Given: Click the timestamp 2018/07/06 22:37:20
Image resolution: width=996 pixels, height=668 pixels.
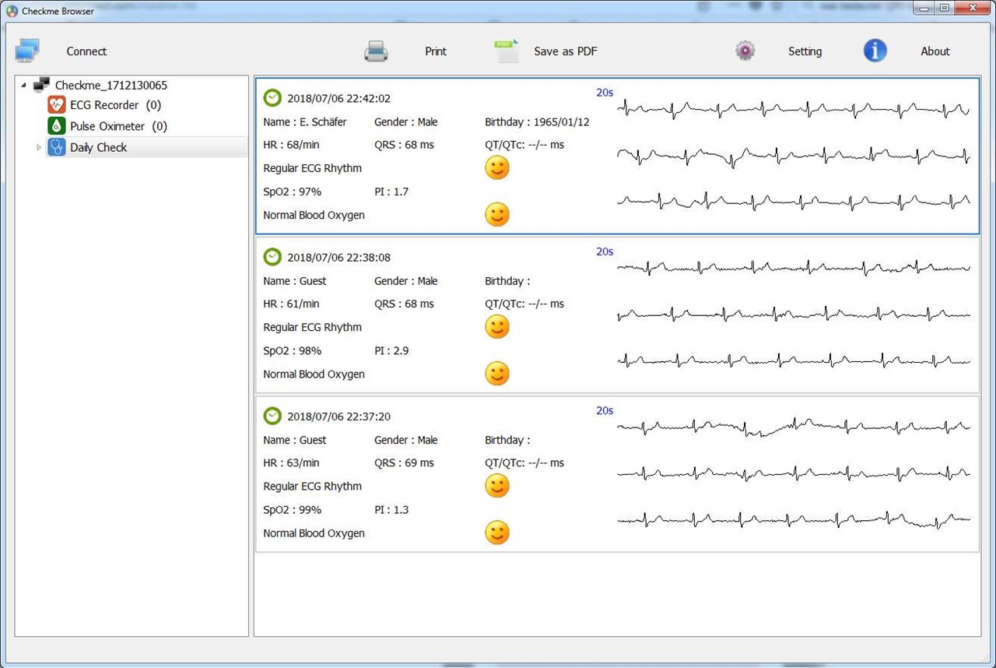Looking at the screenshot, I should 338,416.
